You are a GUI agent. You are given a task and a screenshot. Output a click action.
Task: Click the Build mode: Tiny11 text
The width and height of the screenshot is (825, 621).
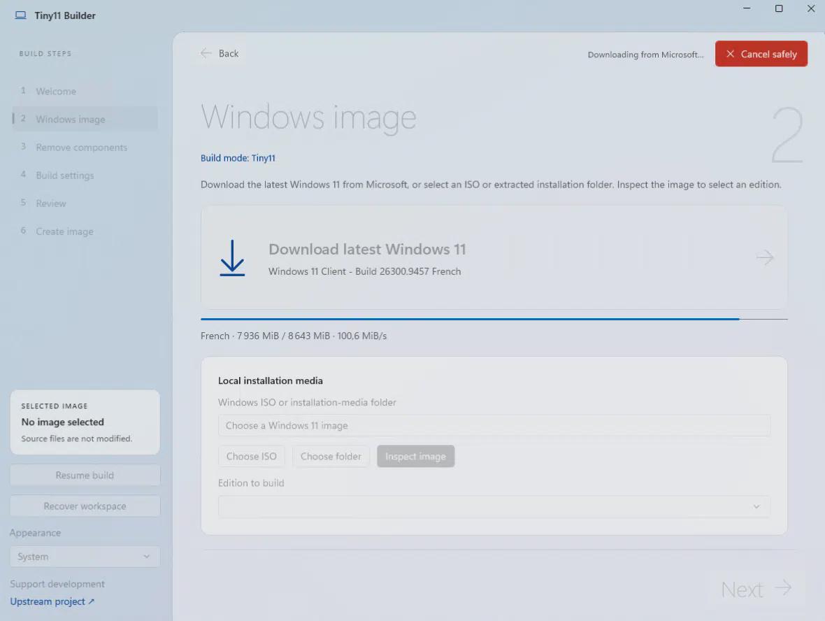click(238, 158)
